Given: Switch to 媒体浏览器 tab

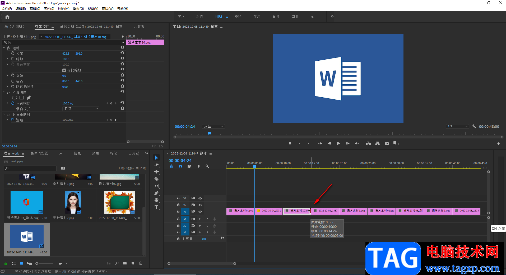Looking at the screenshot, I should coord(39,153).
